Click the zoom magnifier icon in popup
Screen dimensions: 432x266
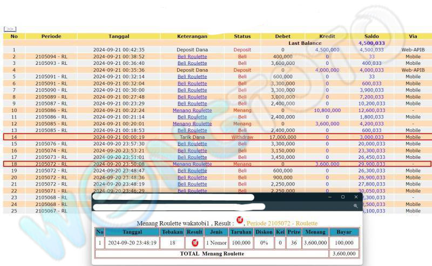(356, 206)
